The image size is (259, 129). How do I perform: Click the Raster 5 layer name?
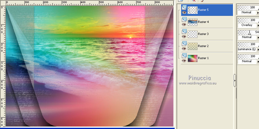point(203,10)
